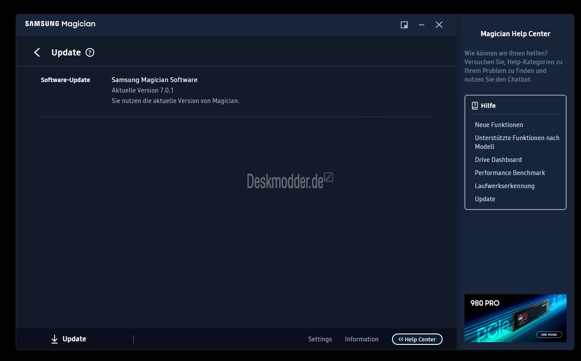Click 'Sie nutzen die aktuelle Version' message
The image size is (581, 361).
point(175,101)
